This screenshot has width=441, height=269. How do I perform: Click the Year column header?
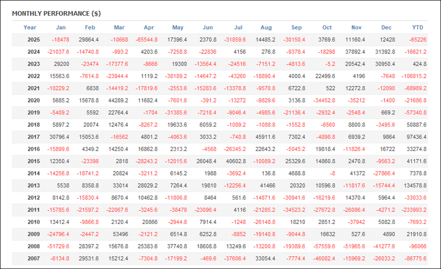[30, 27]
